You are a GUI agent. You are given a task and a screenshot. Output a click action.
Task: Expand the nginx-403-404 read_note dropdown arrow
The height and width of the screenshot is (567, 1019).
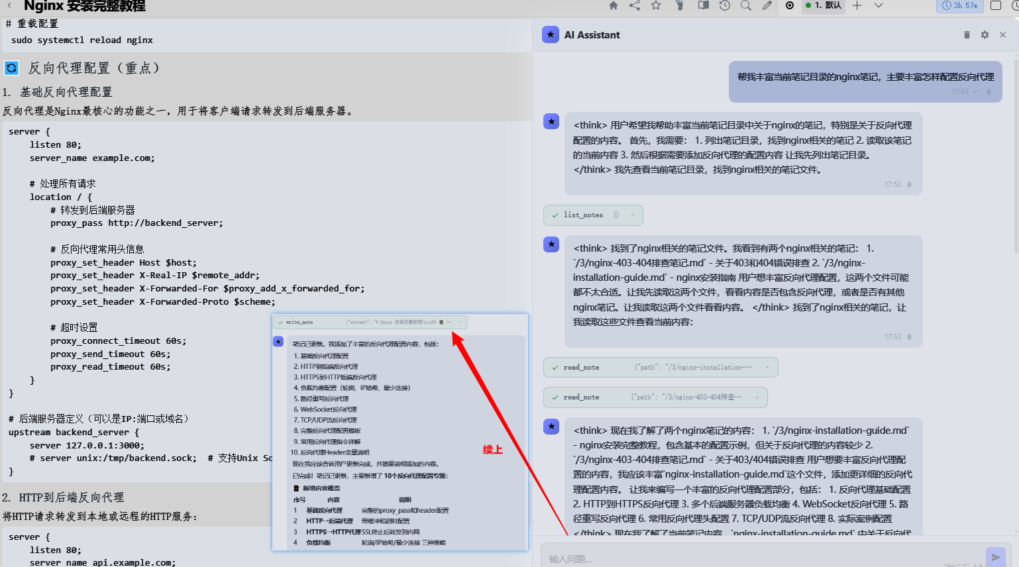757,397
